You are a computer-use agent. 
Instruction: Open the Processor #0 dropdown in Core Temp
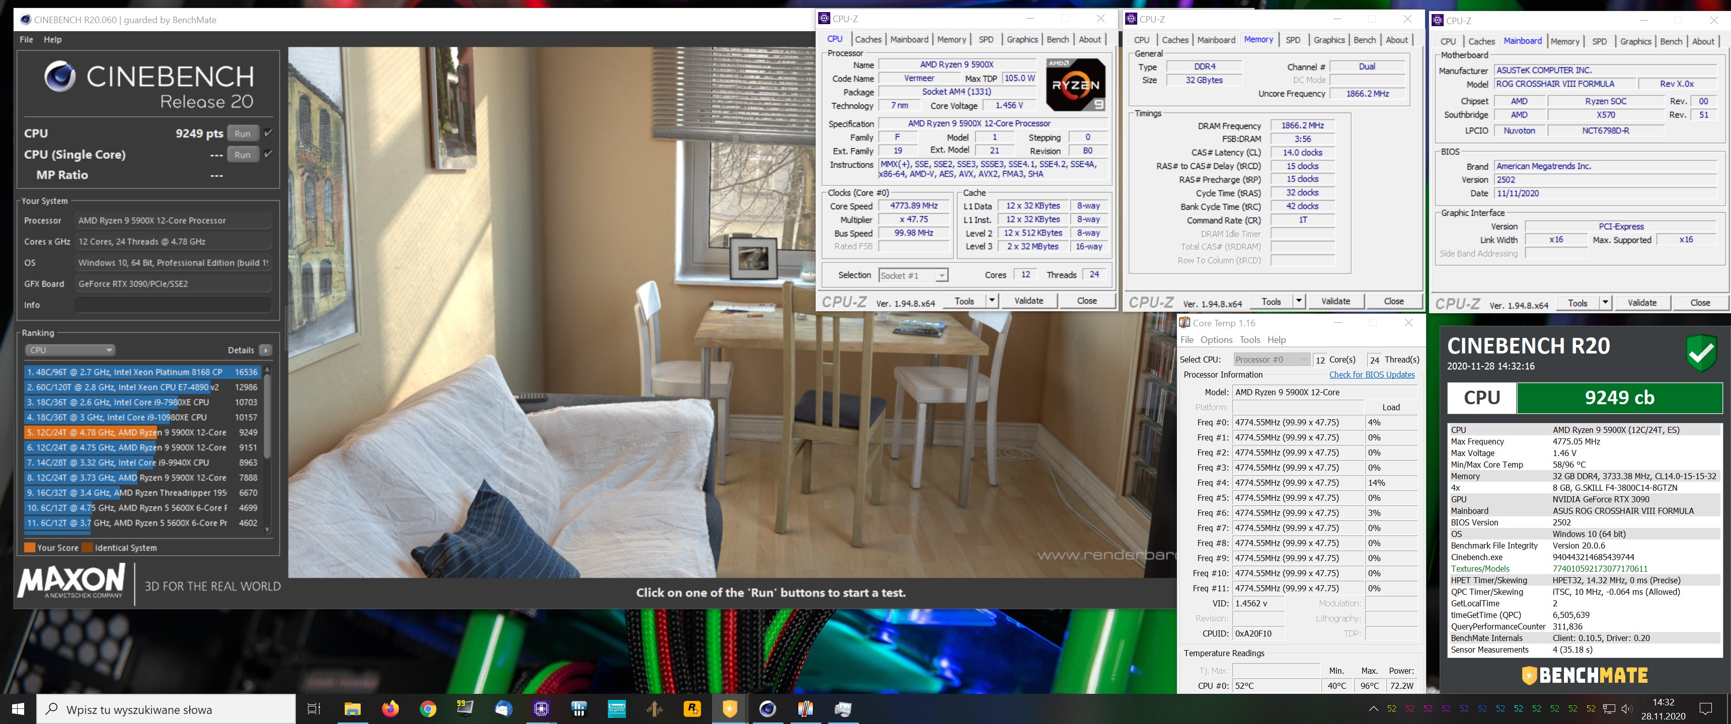(x=1272, y=359)
